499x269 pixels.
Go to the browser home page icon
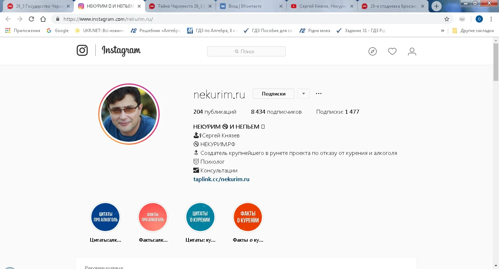click(43, 19)
